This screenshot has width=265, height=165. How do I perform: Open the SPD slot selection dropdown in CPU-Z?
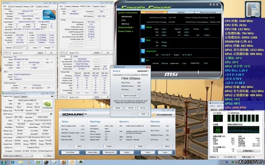pos(66,57)
